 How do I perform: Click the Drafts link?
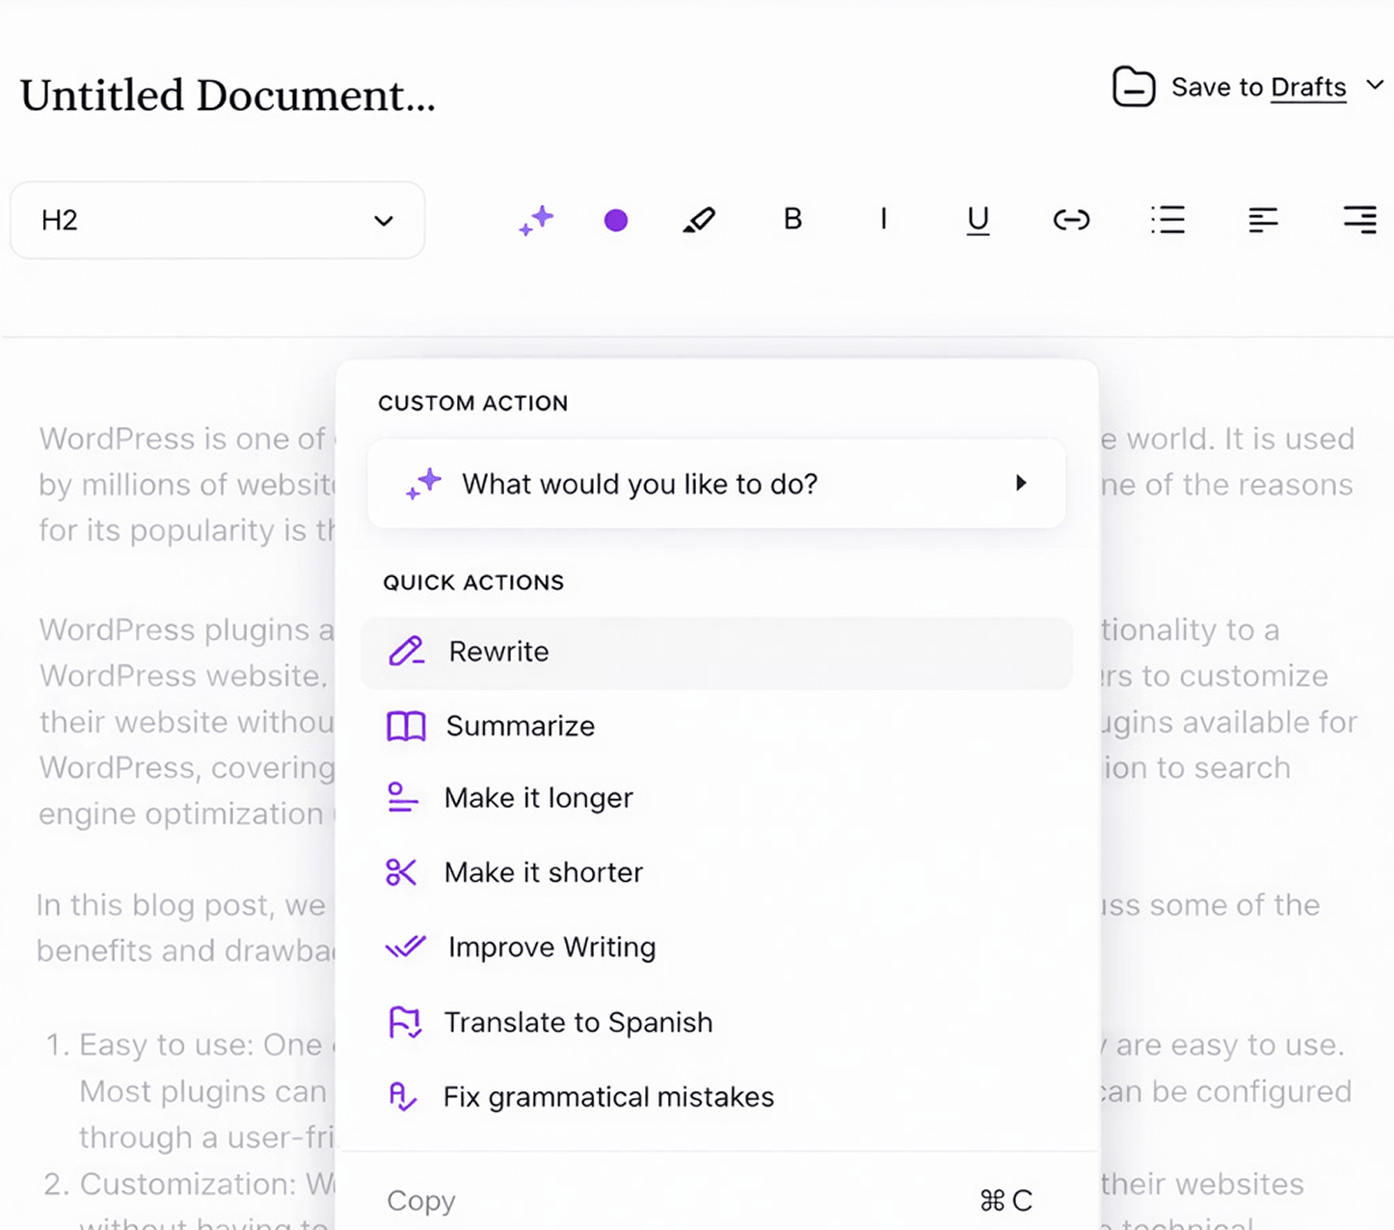click(x=1308, y=88)
